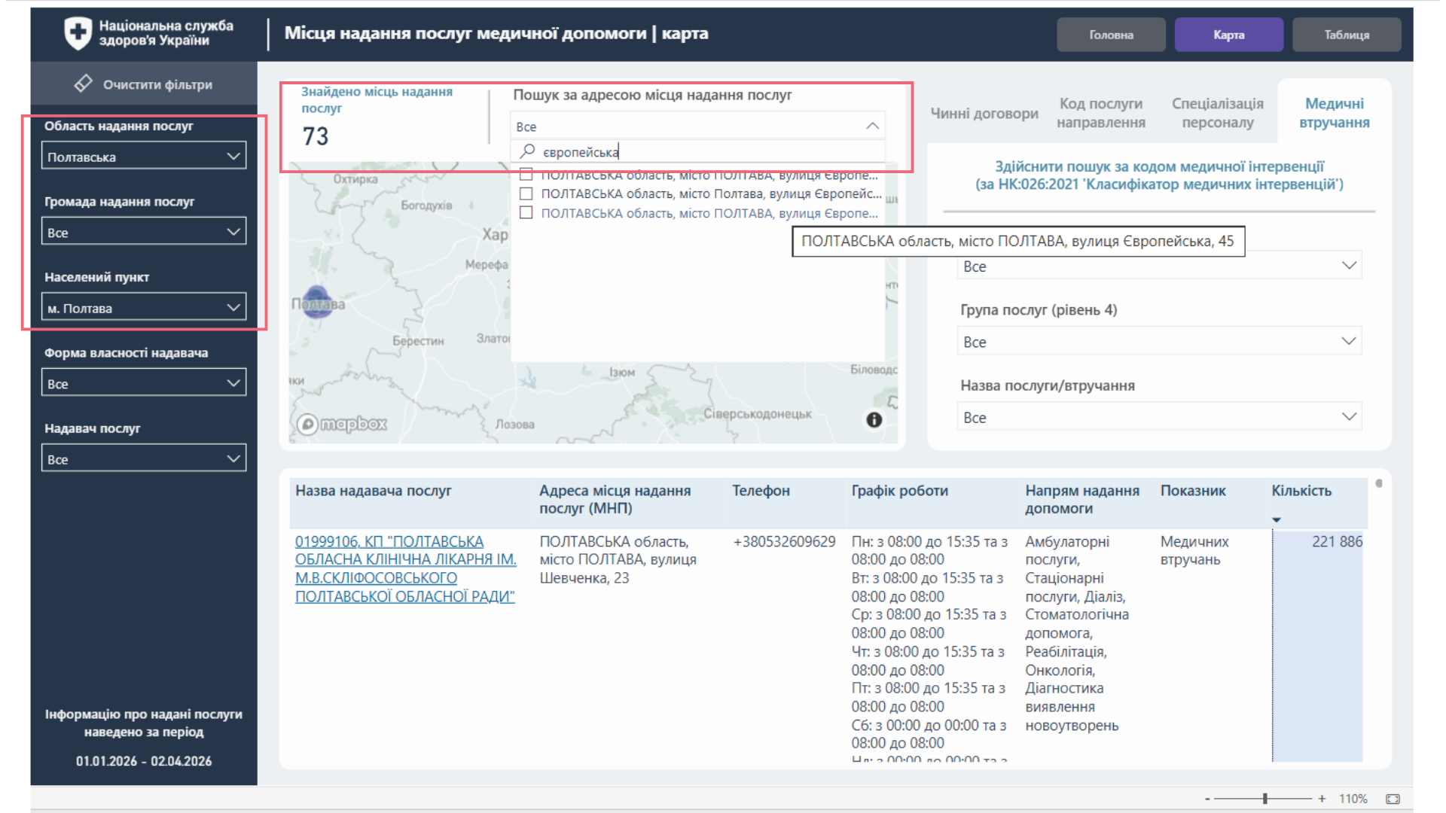Open the Спеціалізація персоналу tab
This screenshot has height=813, width=1446.
[x=1217, y=113]
